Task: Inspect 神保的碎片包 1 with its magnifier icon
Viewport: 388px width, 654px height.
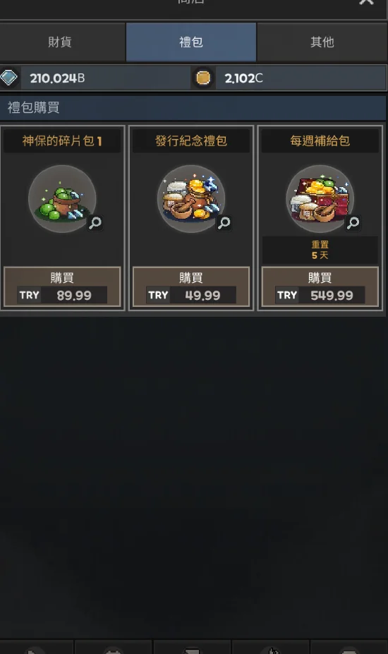Action: pyautogui.click(x=95, y=223)
